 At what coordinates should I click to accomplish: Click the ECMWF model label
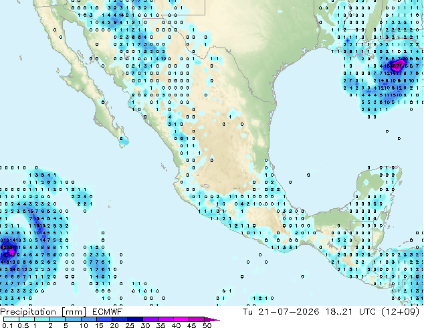coord(107,312)
